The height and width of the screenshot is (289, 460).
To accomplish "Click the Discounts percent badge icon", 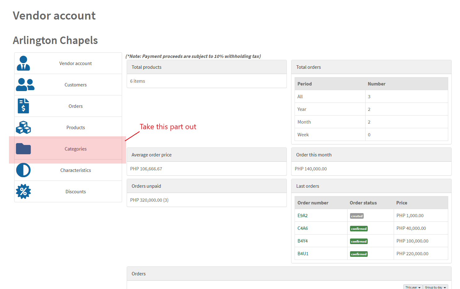I will click(x=23, y=191).
